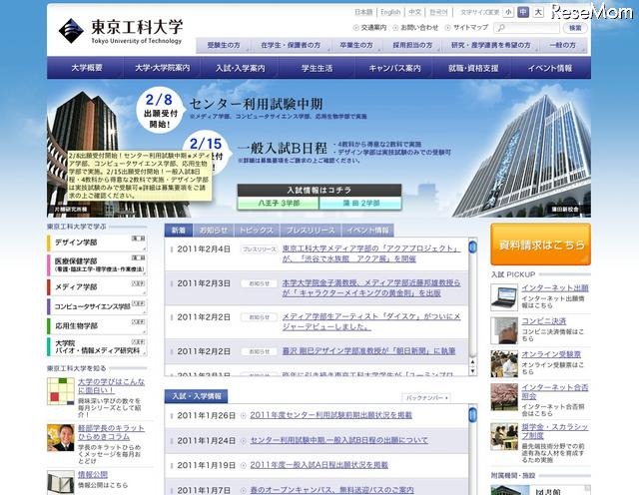
Task: Open センター利用試験中期 一般入試B日程 出願 link
Action: [339, 440]
